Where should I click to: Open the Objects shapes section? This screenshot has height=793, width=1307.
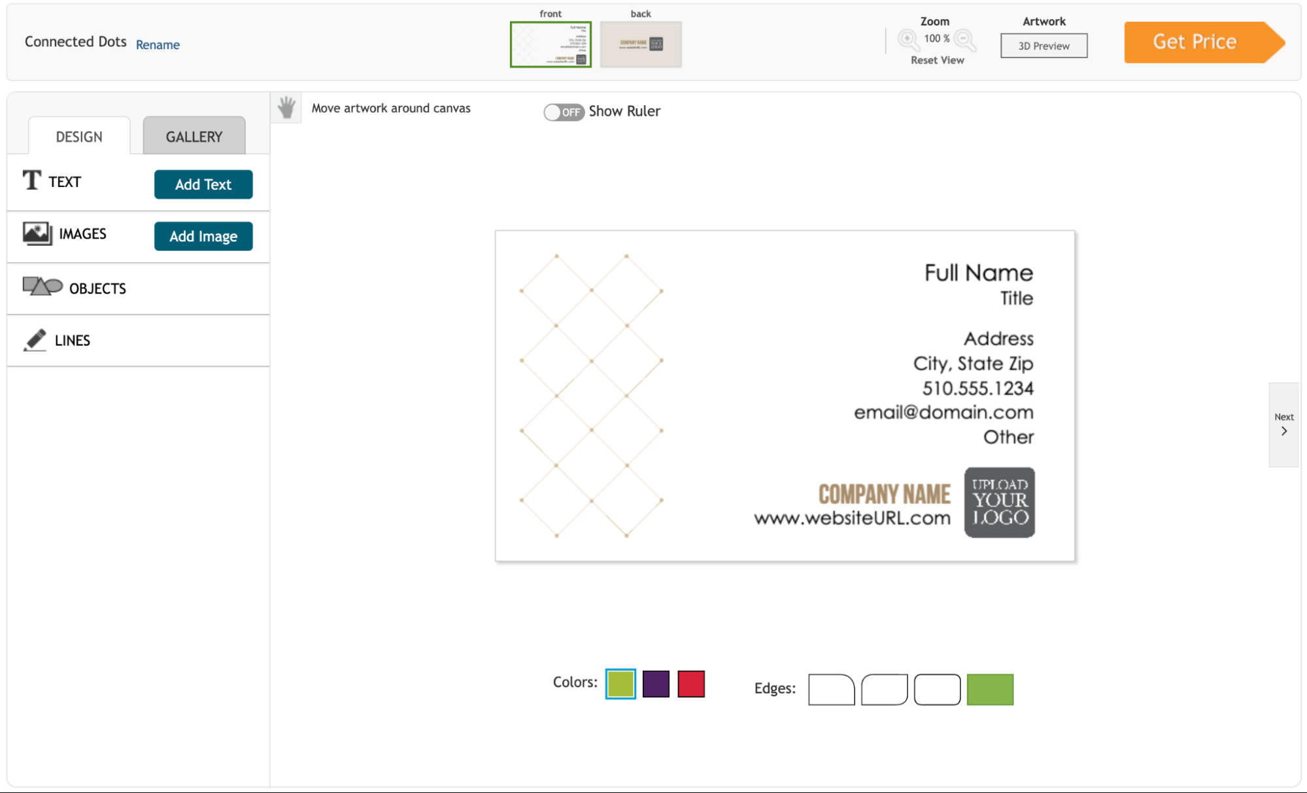point(97,288)
